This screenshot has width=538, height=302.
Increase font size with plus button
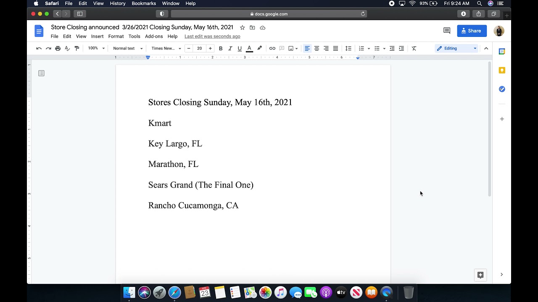210,48
